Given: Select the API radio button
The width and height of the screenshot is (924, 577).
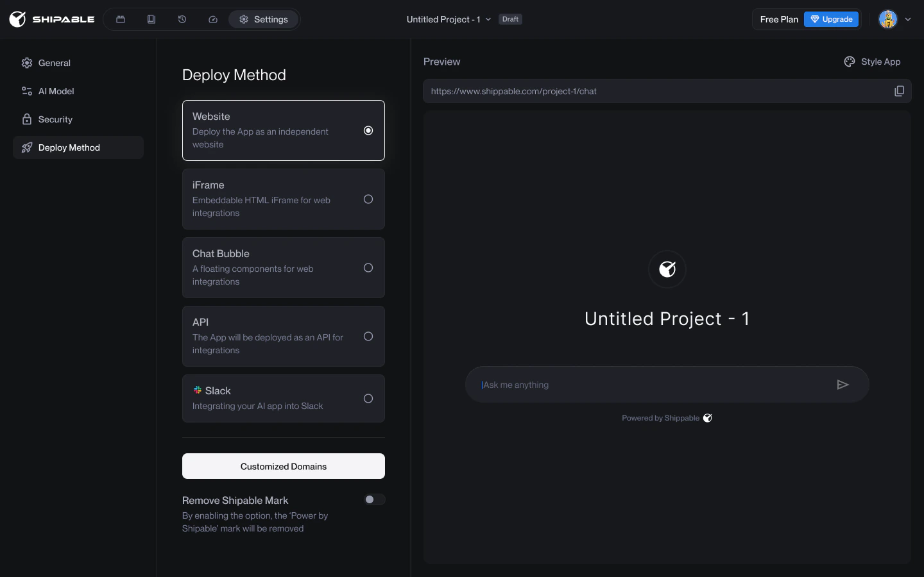Looking at the screenshot, I should click(368, 336).
